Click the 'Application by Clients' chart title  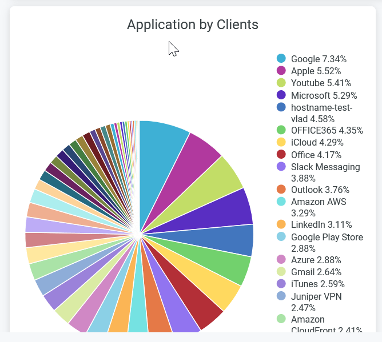(x=193, y=25)
